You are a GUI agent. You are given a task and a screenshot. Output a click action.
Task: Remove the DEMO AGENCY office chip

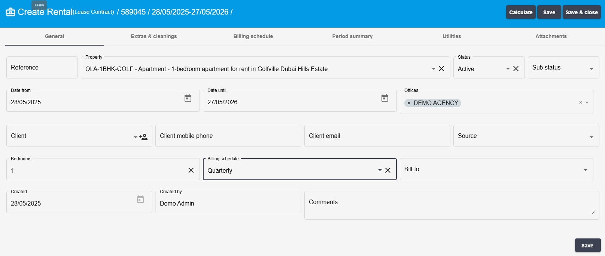409,103
